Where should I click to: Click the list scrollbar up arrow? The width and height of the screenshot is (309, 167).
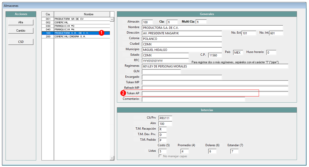112,19
